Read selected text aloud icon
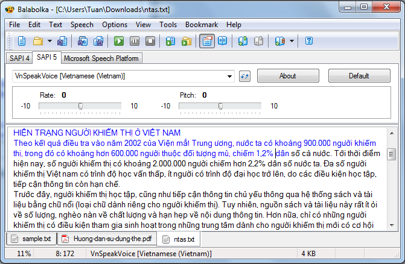The height and width of the screenshot is (264, 405). tap(170, 41)
